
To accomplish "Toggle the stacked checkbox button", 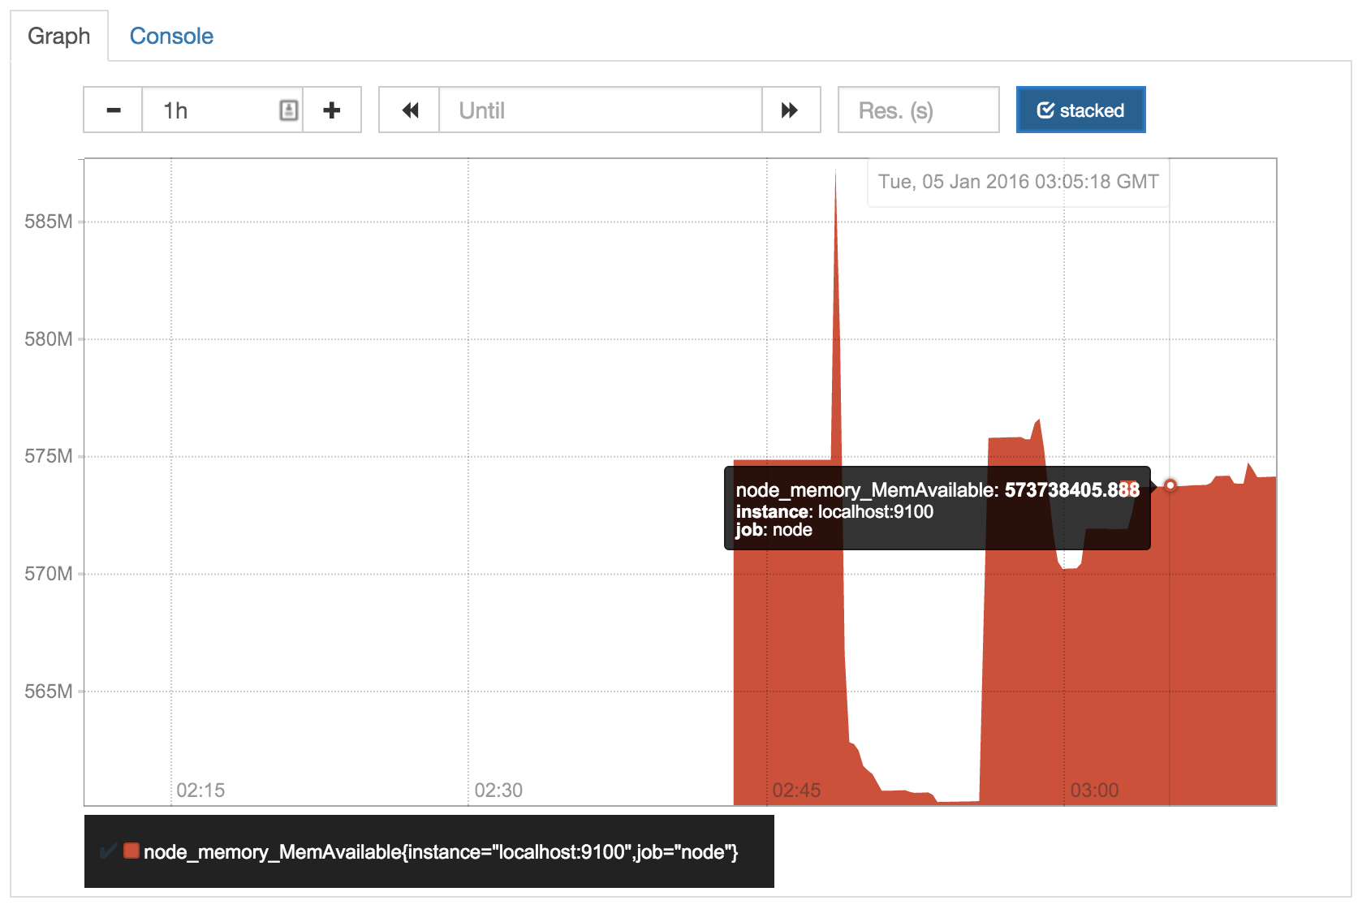I will (x=1080, y=110).
